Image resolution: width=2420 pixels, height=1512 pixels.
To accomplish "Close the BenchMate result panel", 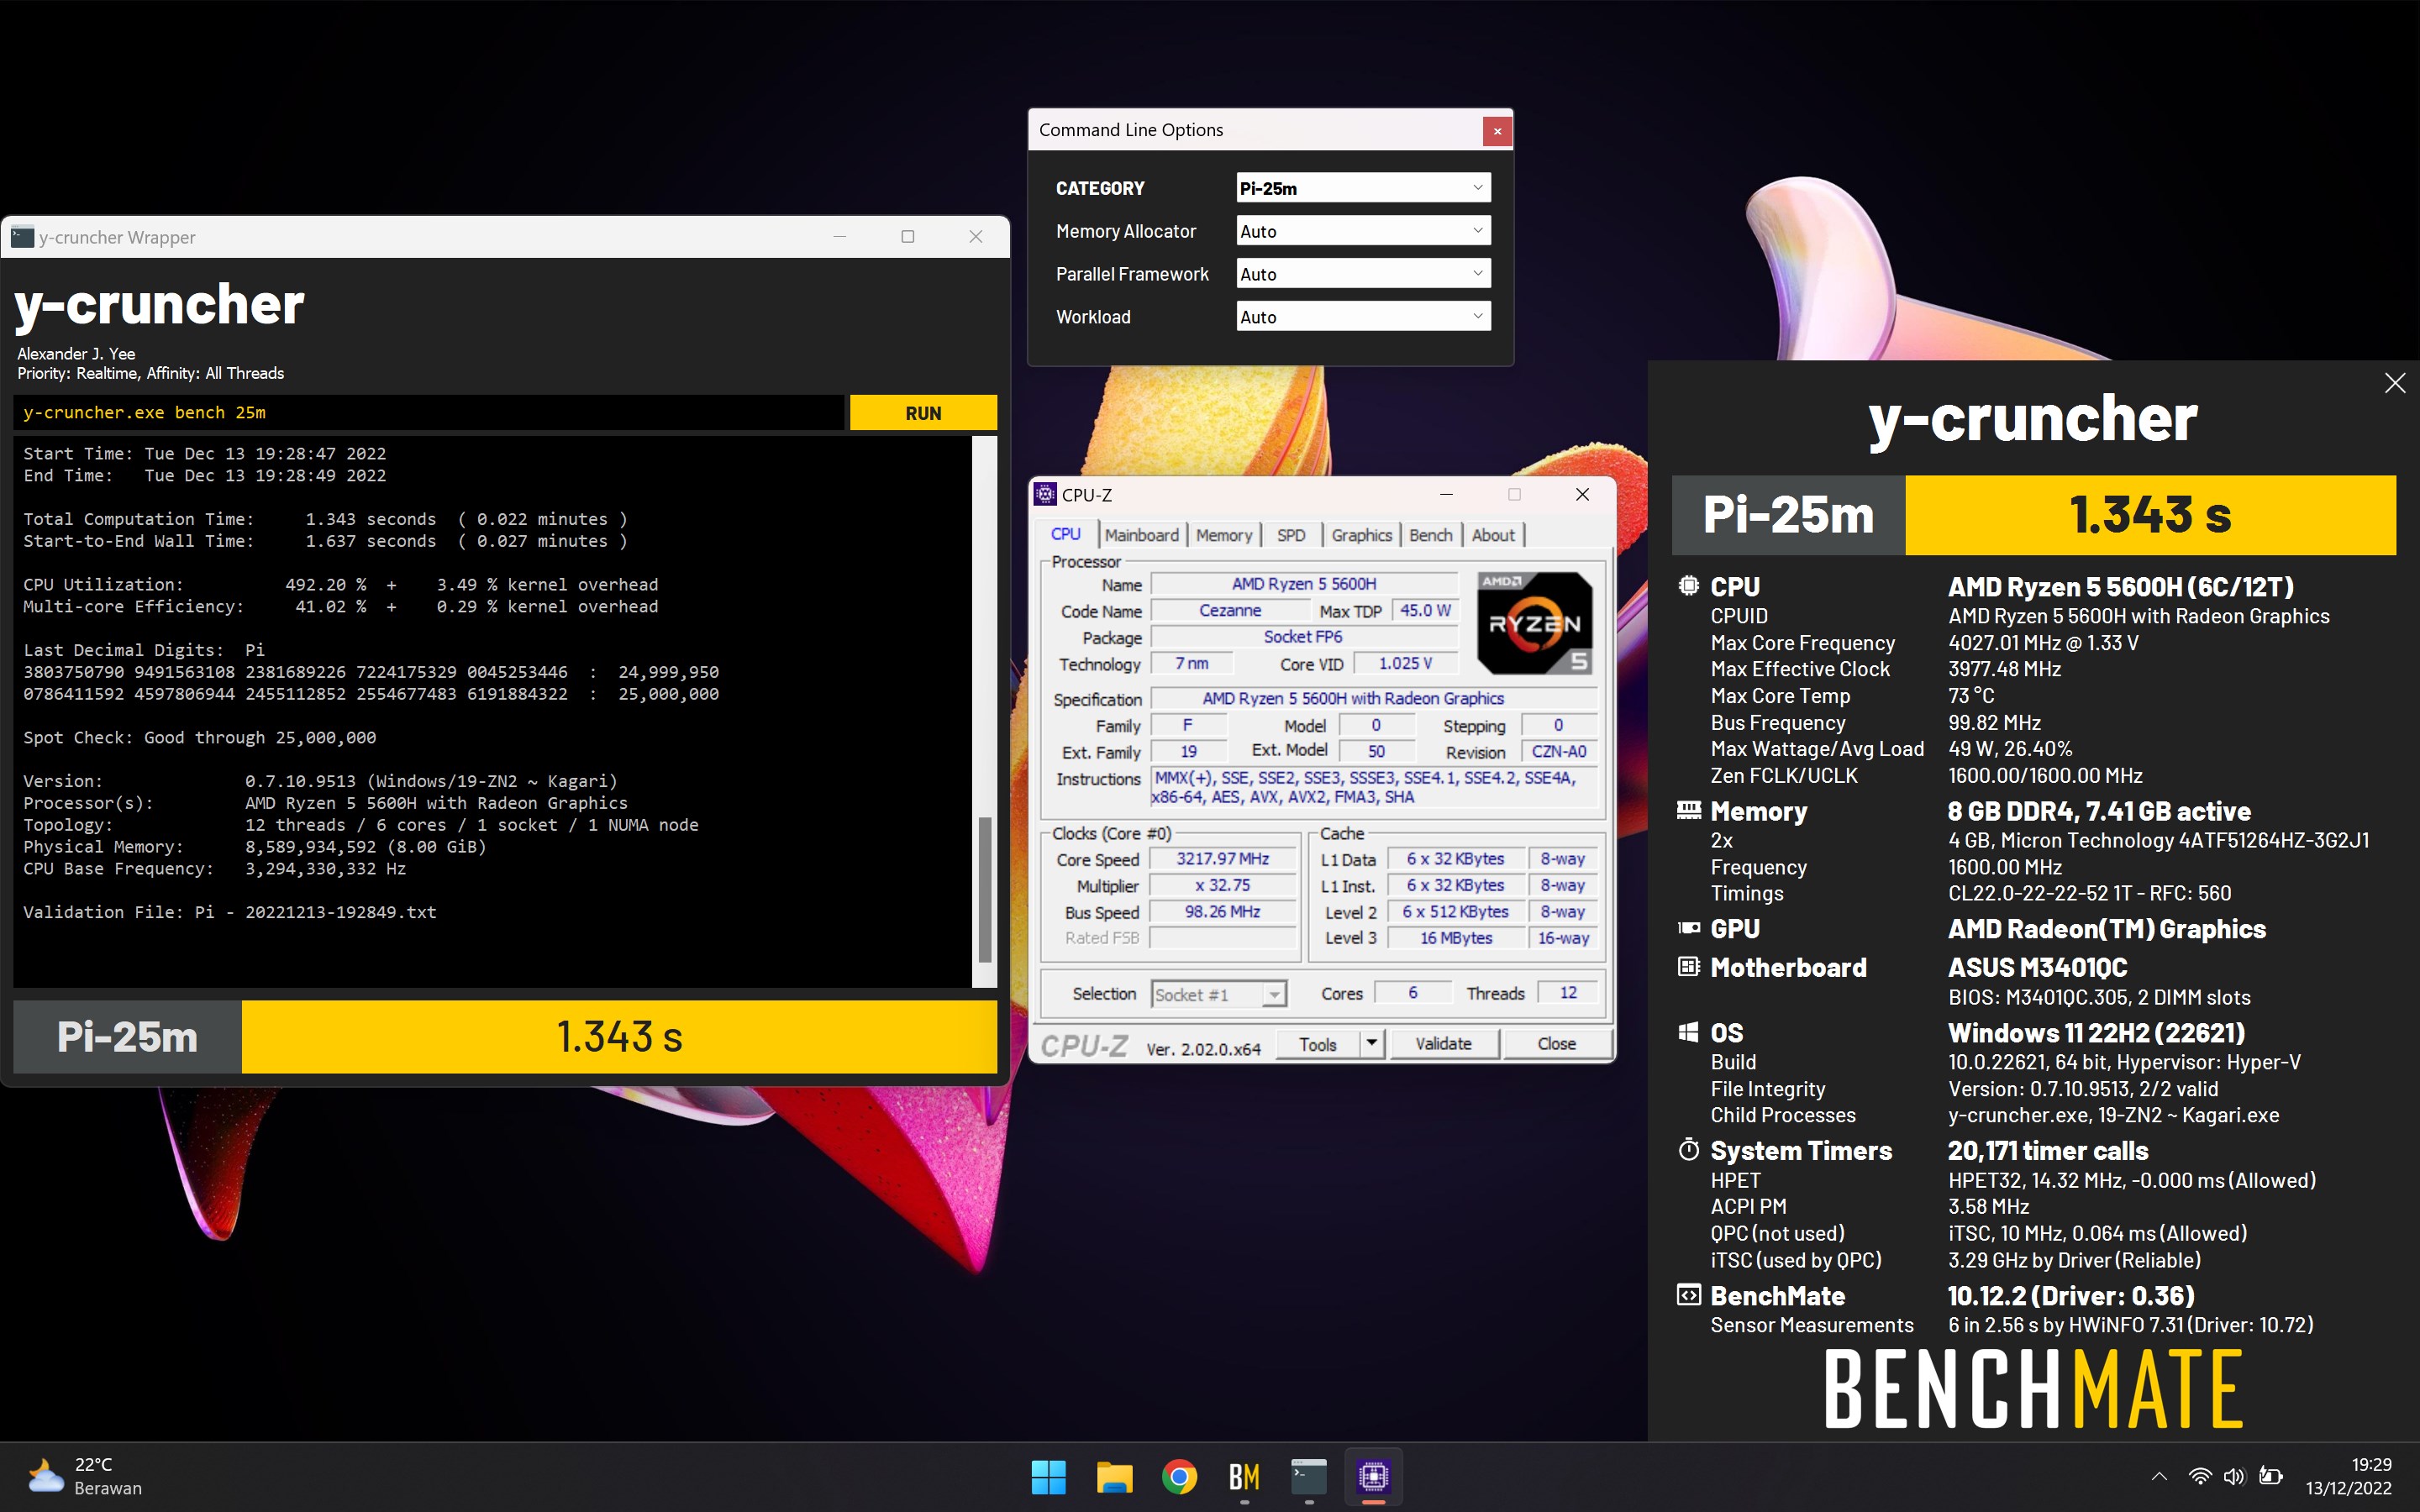I will click(x=2395, y=383).
